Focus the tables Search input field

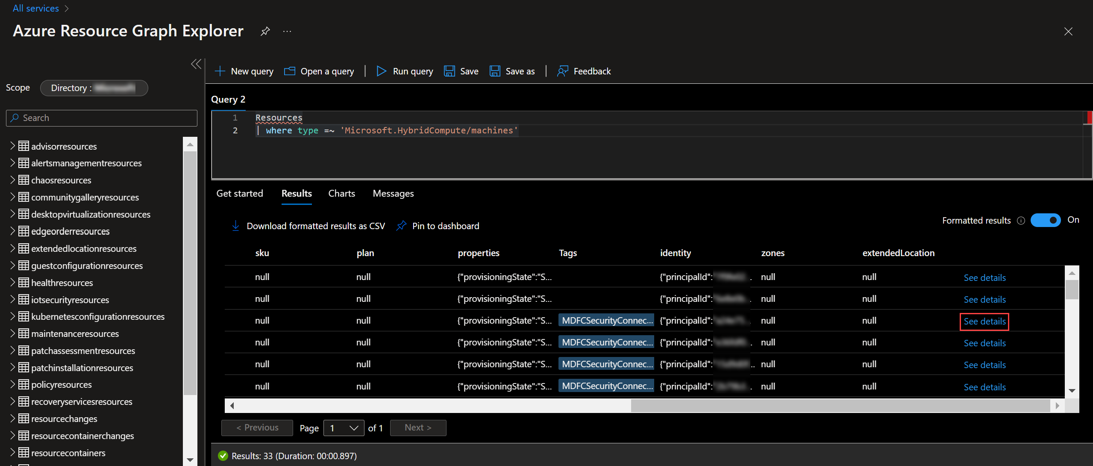[x=102, y=118]
